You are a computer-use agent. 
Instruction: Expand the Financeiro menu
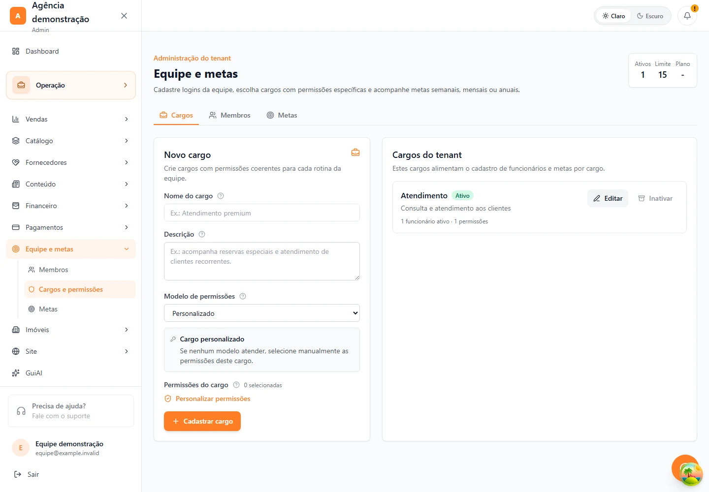click(71, 206)
